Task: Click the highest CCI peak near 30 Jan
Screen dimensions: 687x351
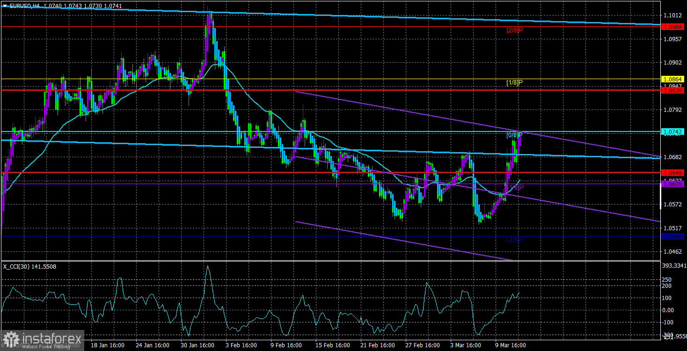Action: point(208,267)
